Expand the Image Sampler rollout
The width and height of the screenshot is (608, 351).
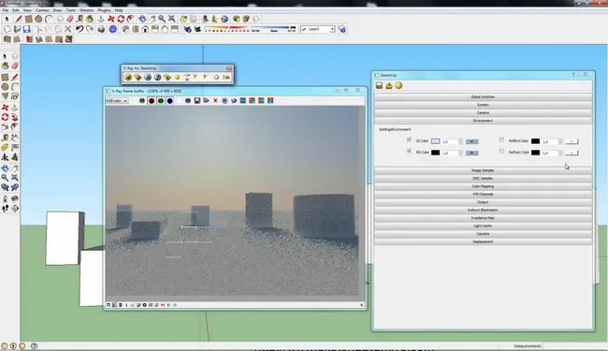pyautogui.click(x=483, y=170)
